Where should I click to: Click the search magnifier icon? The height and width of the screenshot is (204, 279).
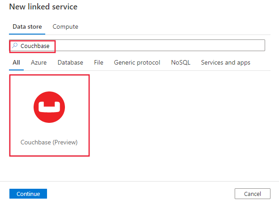tap(15, 46)
